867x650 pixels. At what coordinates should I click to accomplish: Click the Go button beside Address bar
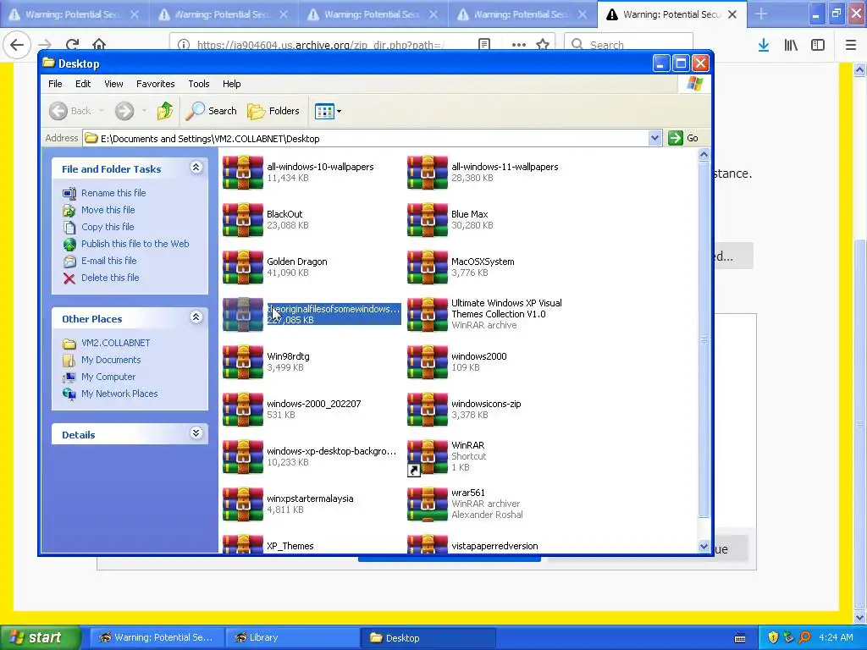[683, 138]
